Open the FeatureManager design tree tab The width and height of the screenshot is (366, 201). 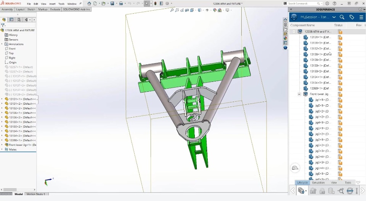pos(4,19)
